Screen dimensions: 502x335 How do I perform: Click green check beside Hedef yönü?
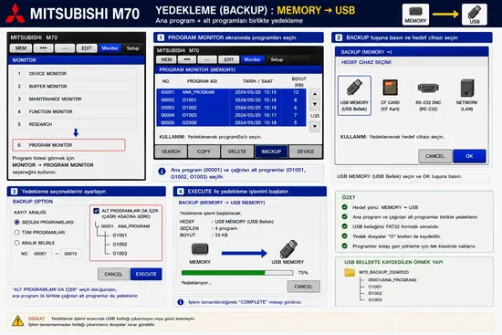[344, 207]
